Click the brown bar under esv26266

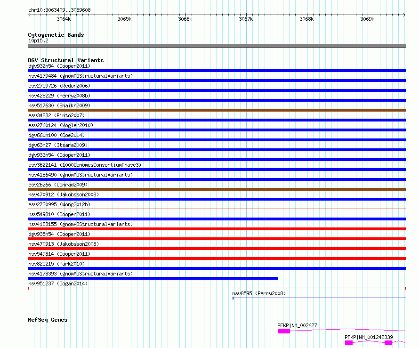217,189
